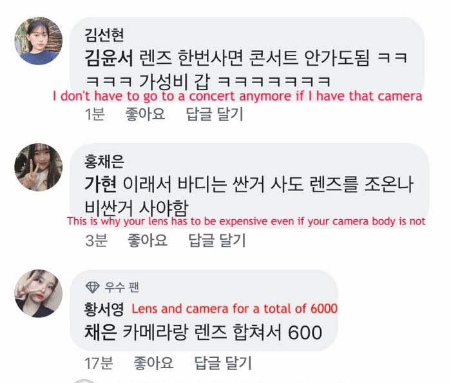This screenshot has height=383, width=451.
Task: Open 김선현's profile picture
Action: 39,41
